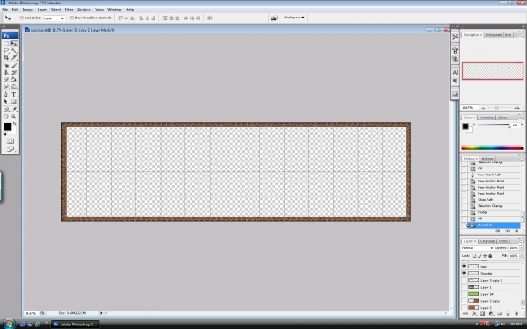Select the Healing Brush tool

tap(6, 66)
